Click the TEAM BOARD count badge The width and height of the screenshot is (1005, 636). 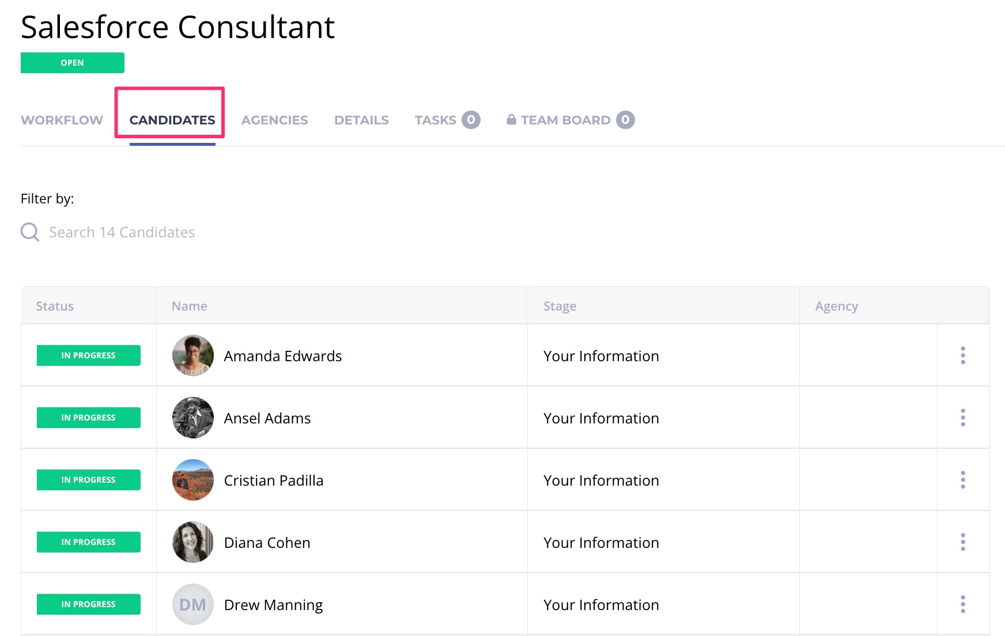click(x=625, y=120)
